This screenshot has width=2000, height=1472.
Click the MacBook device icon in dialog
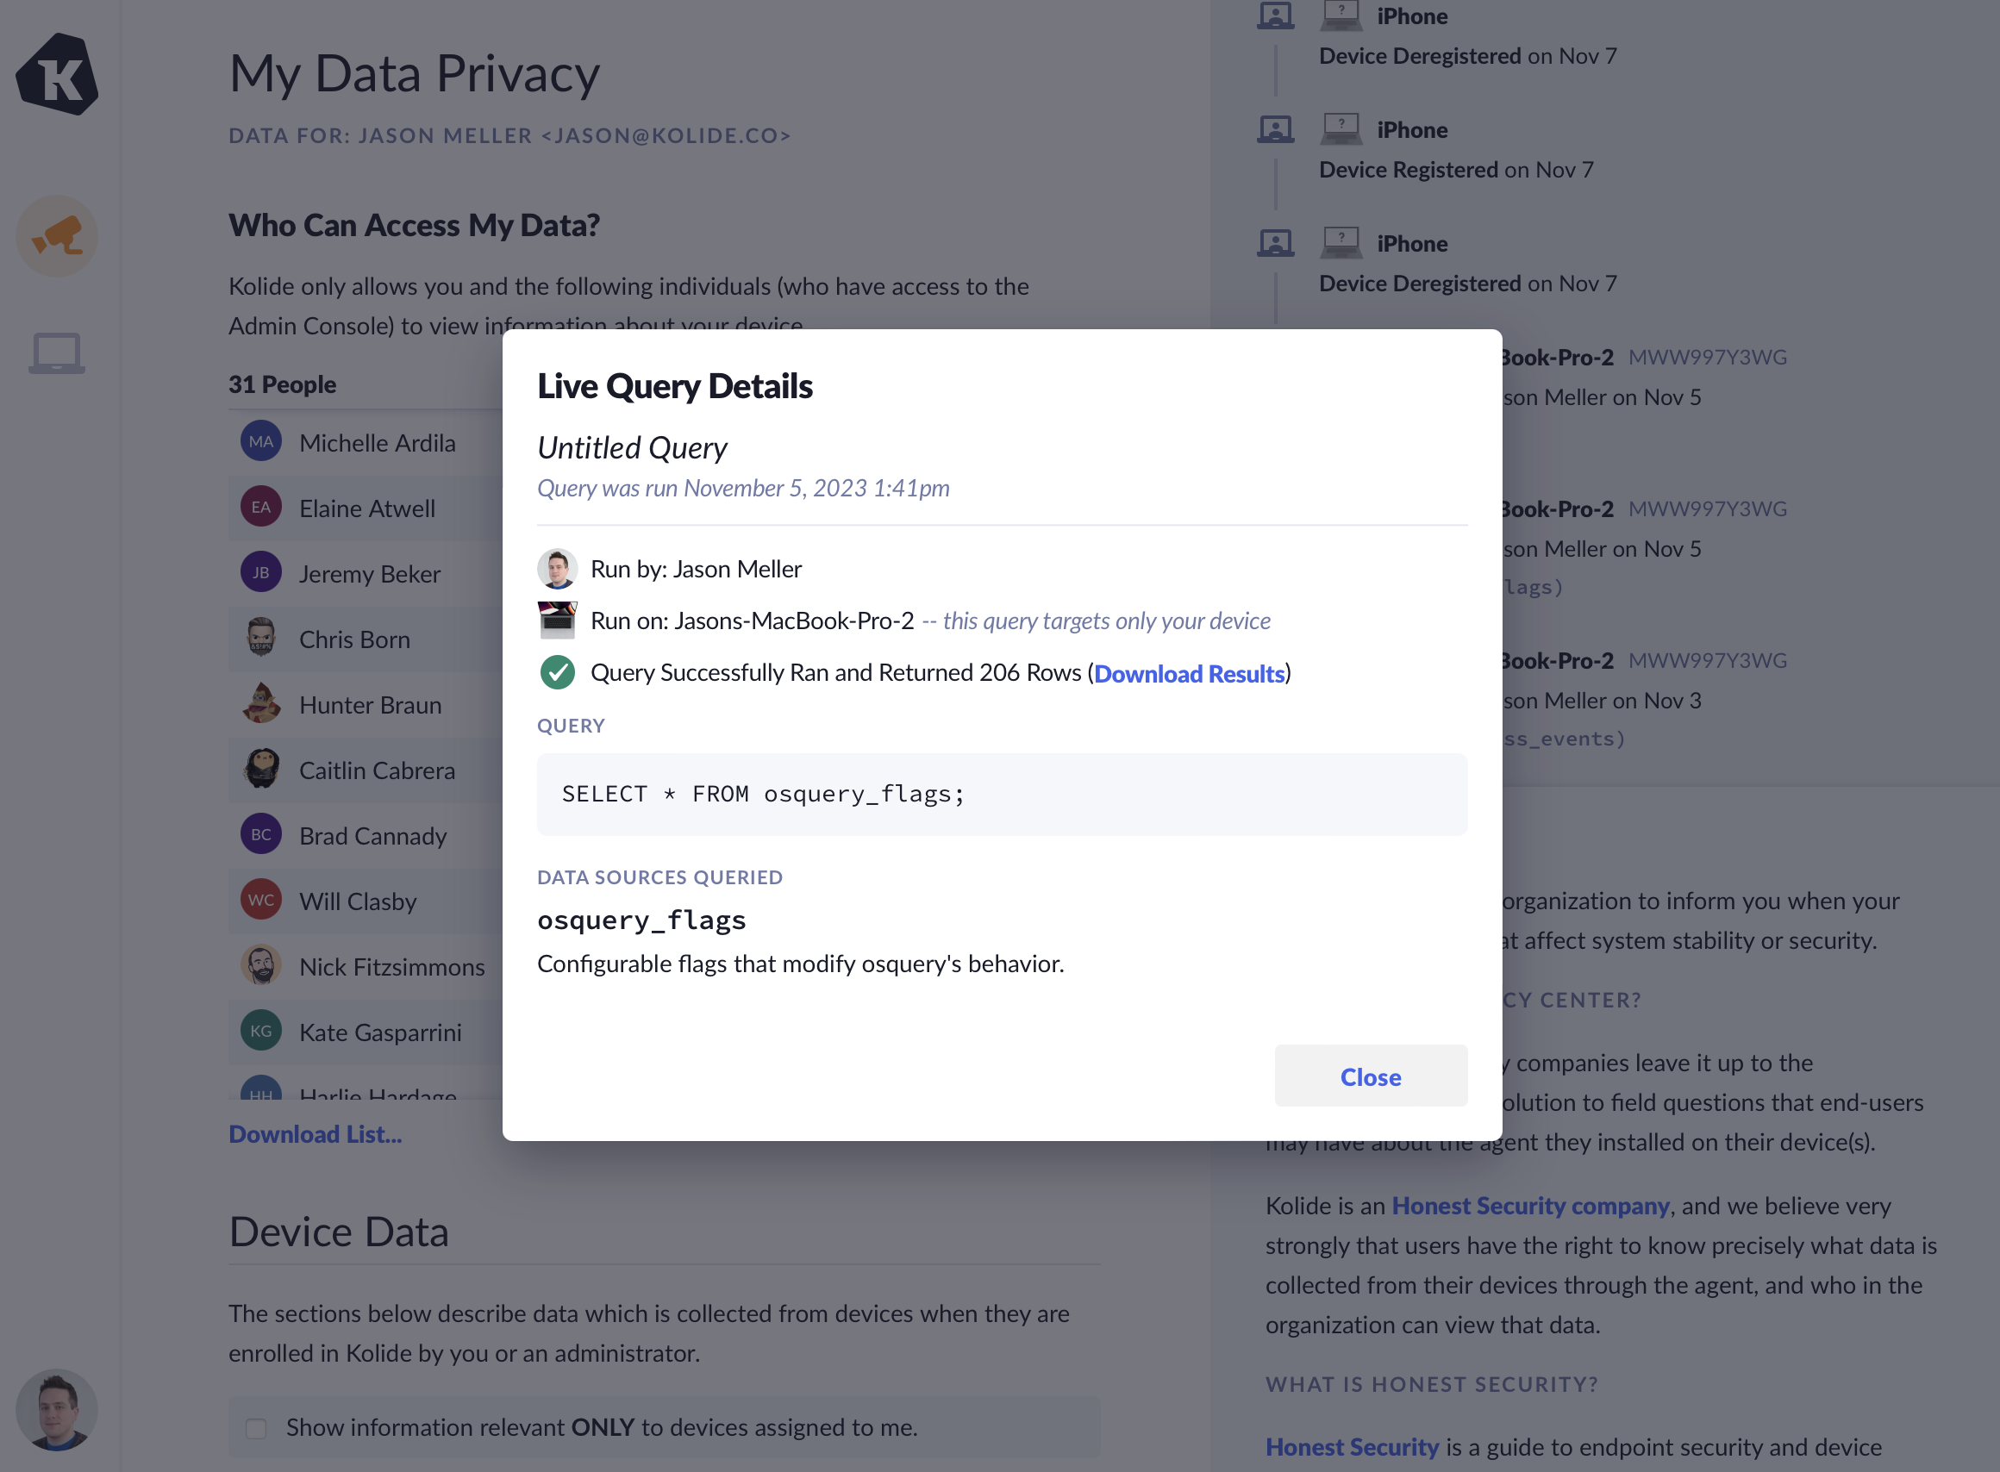coord(557,621)
